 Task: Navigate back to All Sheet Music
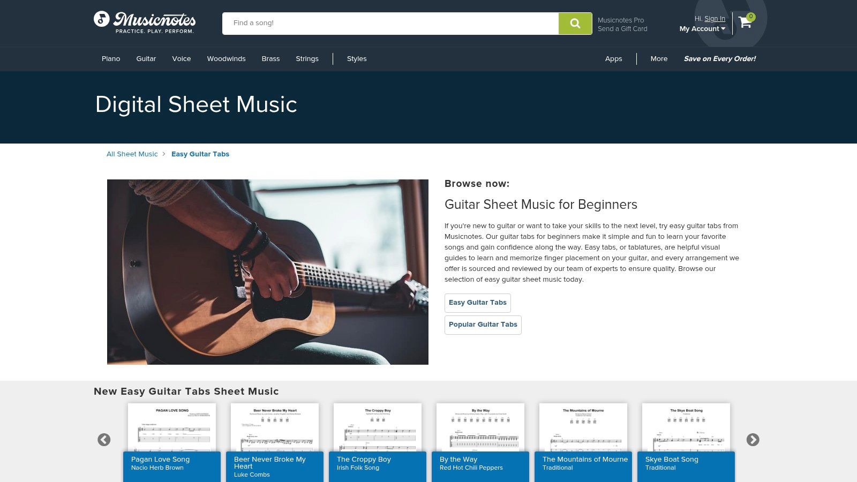[x=132, y=154]
